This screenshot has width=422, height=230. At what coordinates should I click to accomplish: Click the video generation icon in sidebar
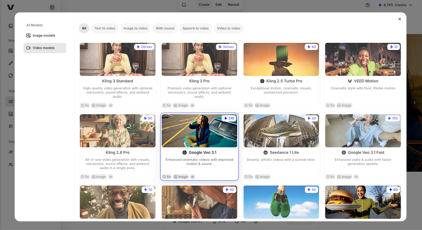[11, 101]
